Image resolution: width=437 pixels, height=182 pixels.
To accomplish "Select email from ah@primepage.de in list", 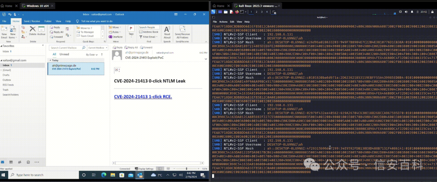I will (x=76, y=68).
